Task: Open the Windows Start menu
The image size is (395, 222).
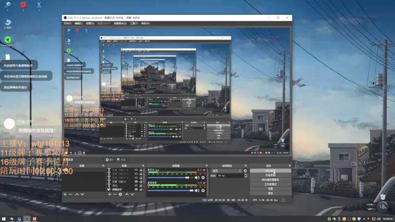Action: click(x=3, y=219)
